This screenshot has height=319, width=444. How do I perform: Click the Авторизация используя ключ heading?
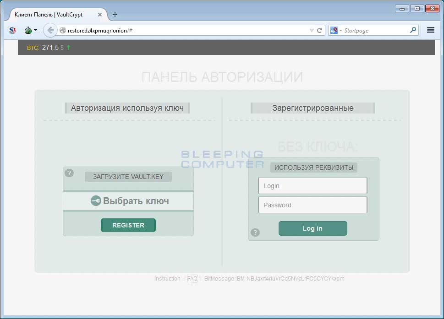pos(127,108)
